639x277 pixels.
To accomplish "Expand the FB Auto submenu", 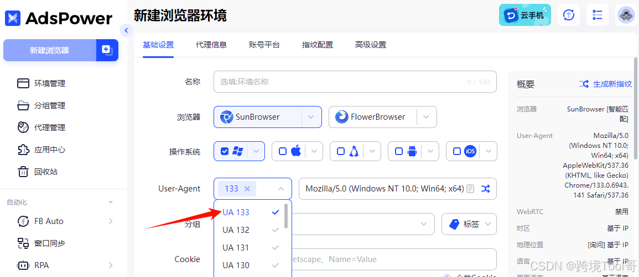I will click(111, 221).
